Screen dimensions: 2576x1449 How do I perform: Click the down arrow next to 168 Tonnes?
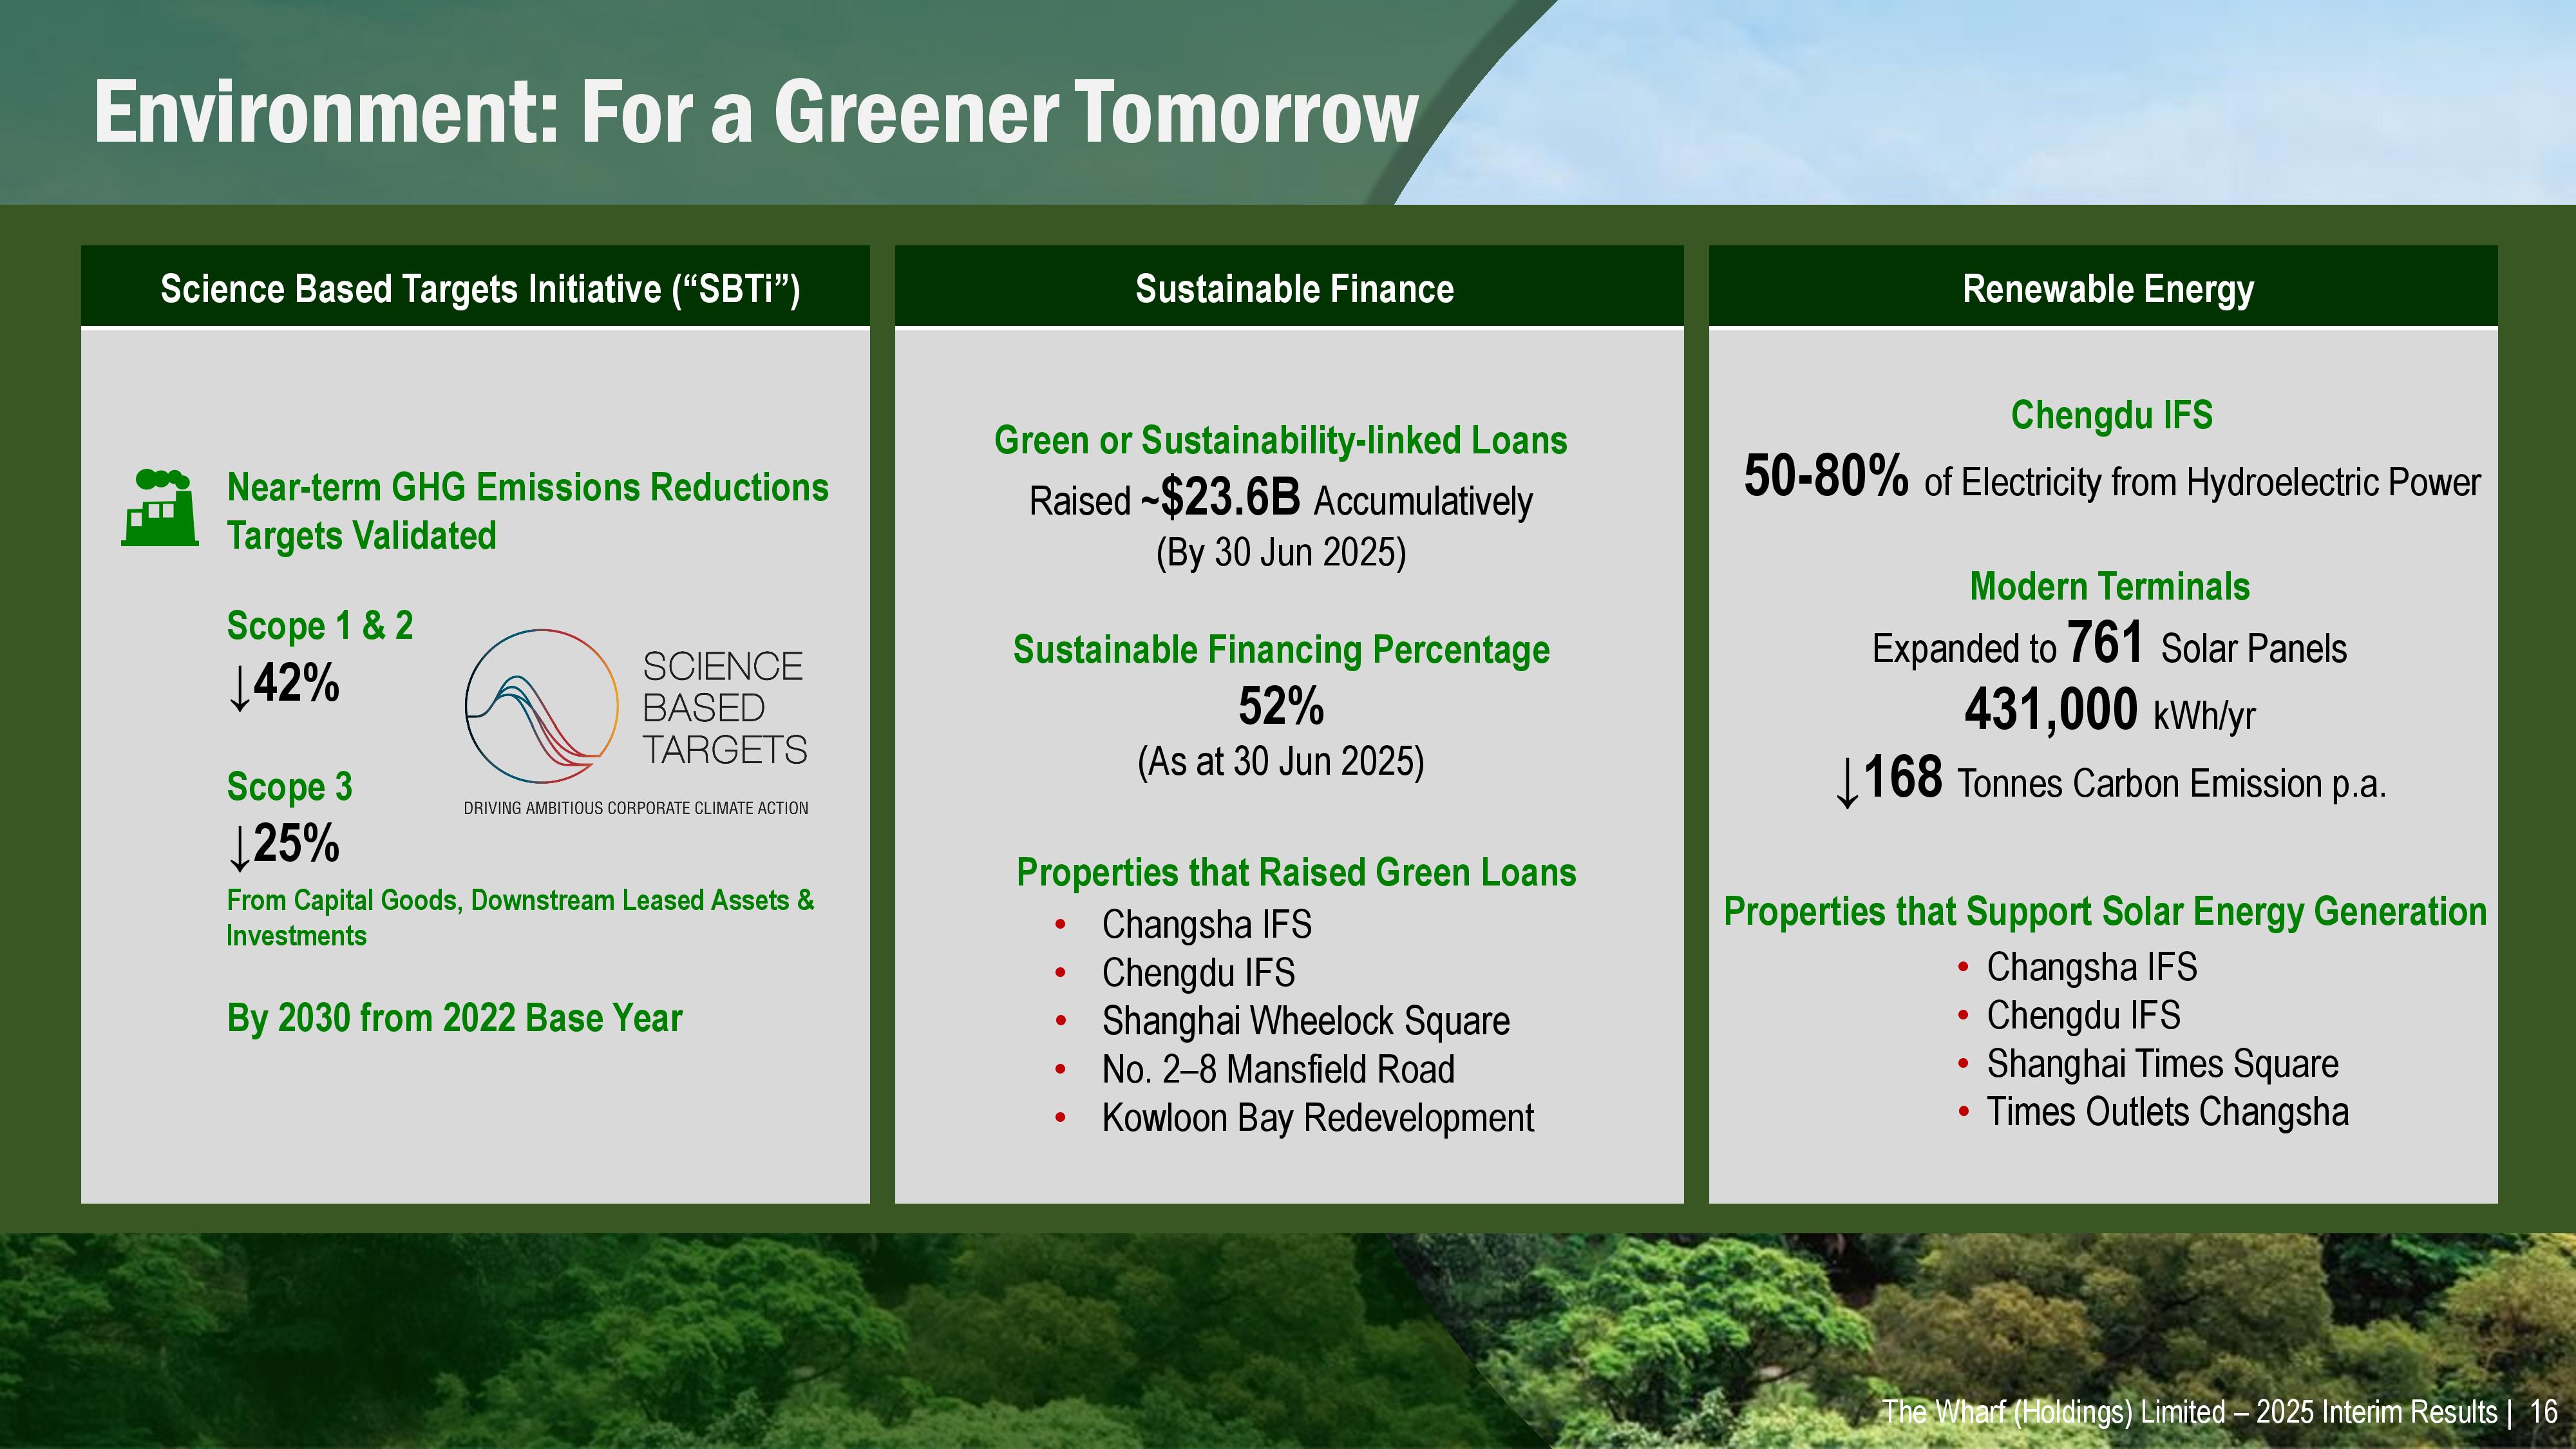point(1847,782)
